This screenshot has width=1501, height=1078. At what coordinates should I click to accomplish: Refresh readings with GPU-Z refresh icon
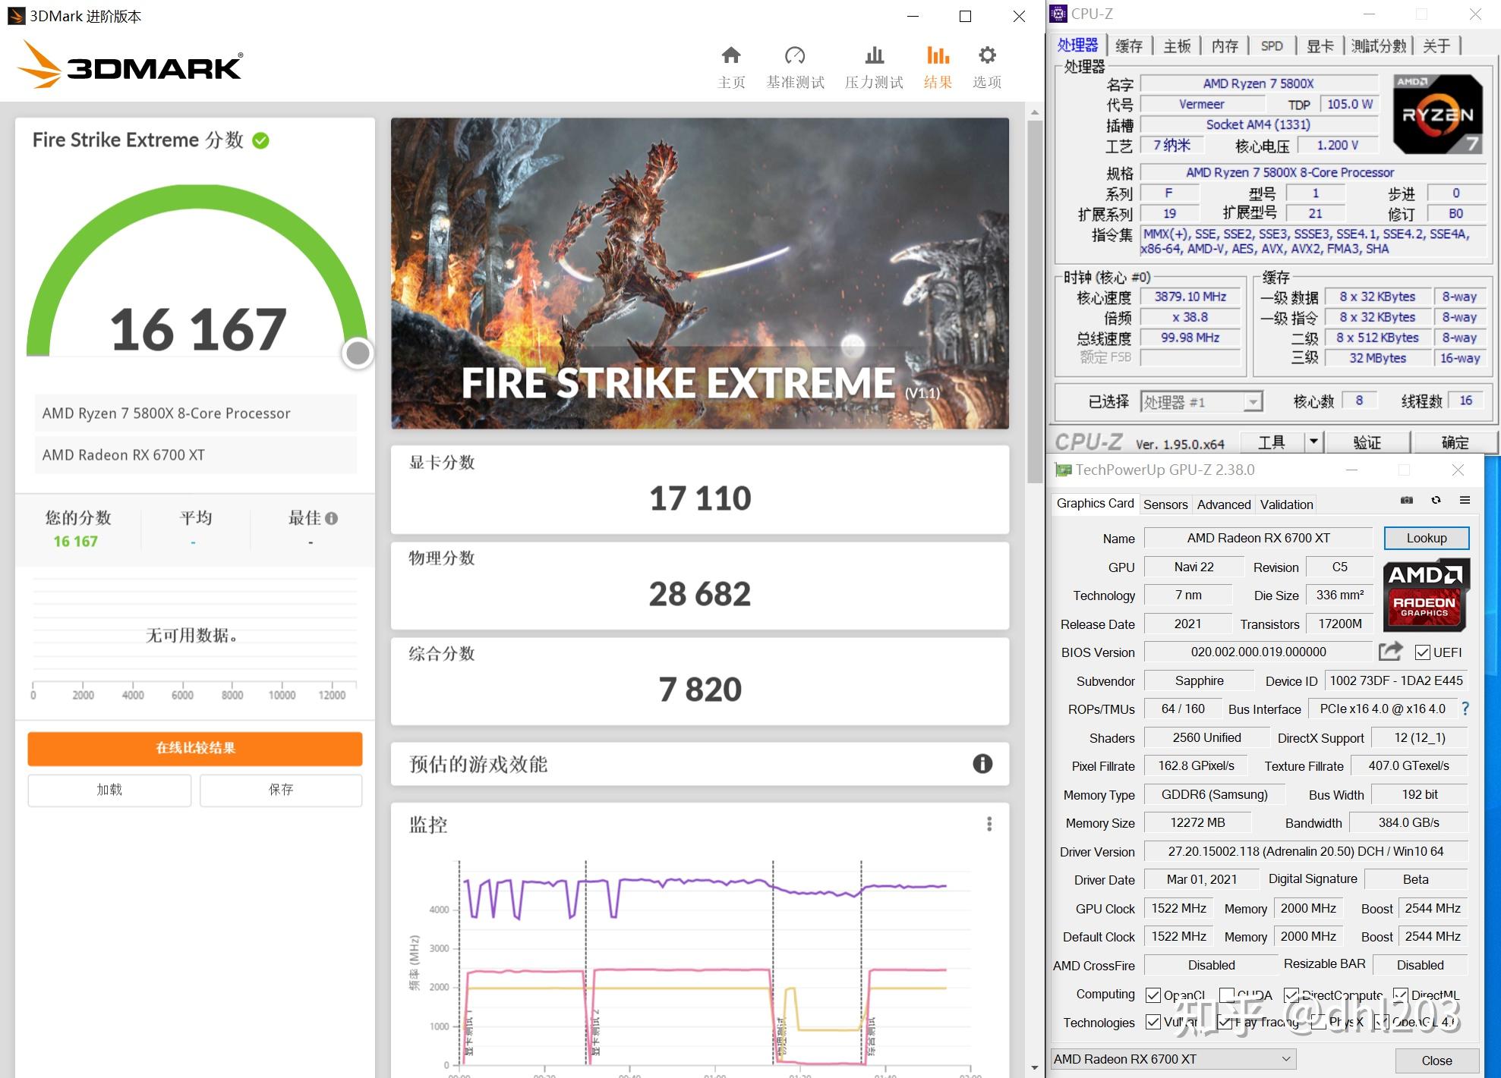pyautogui.click(x=1435, y=501)
